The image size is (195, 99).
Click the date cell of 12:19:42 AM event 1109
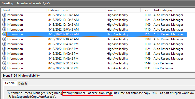(63, 25)
